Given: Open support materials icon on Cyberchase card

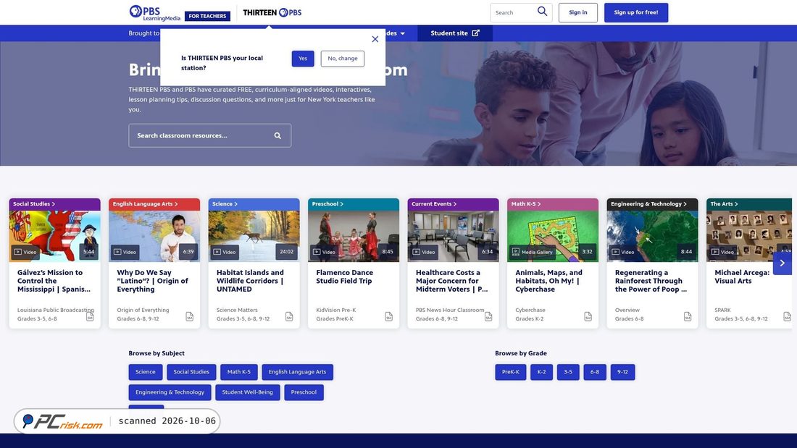Looking at the screenshot, I should (x=588, y=316).
